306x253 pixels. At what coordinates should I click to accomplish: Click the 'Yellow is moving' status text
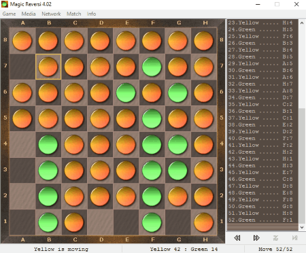point(61,249)
